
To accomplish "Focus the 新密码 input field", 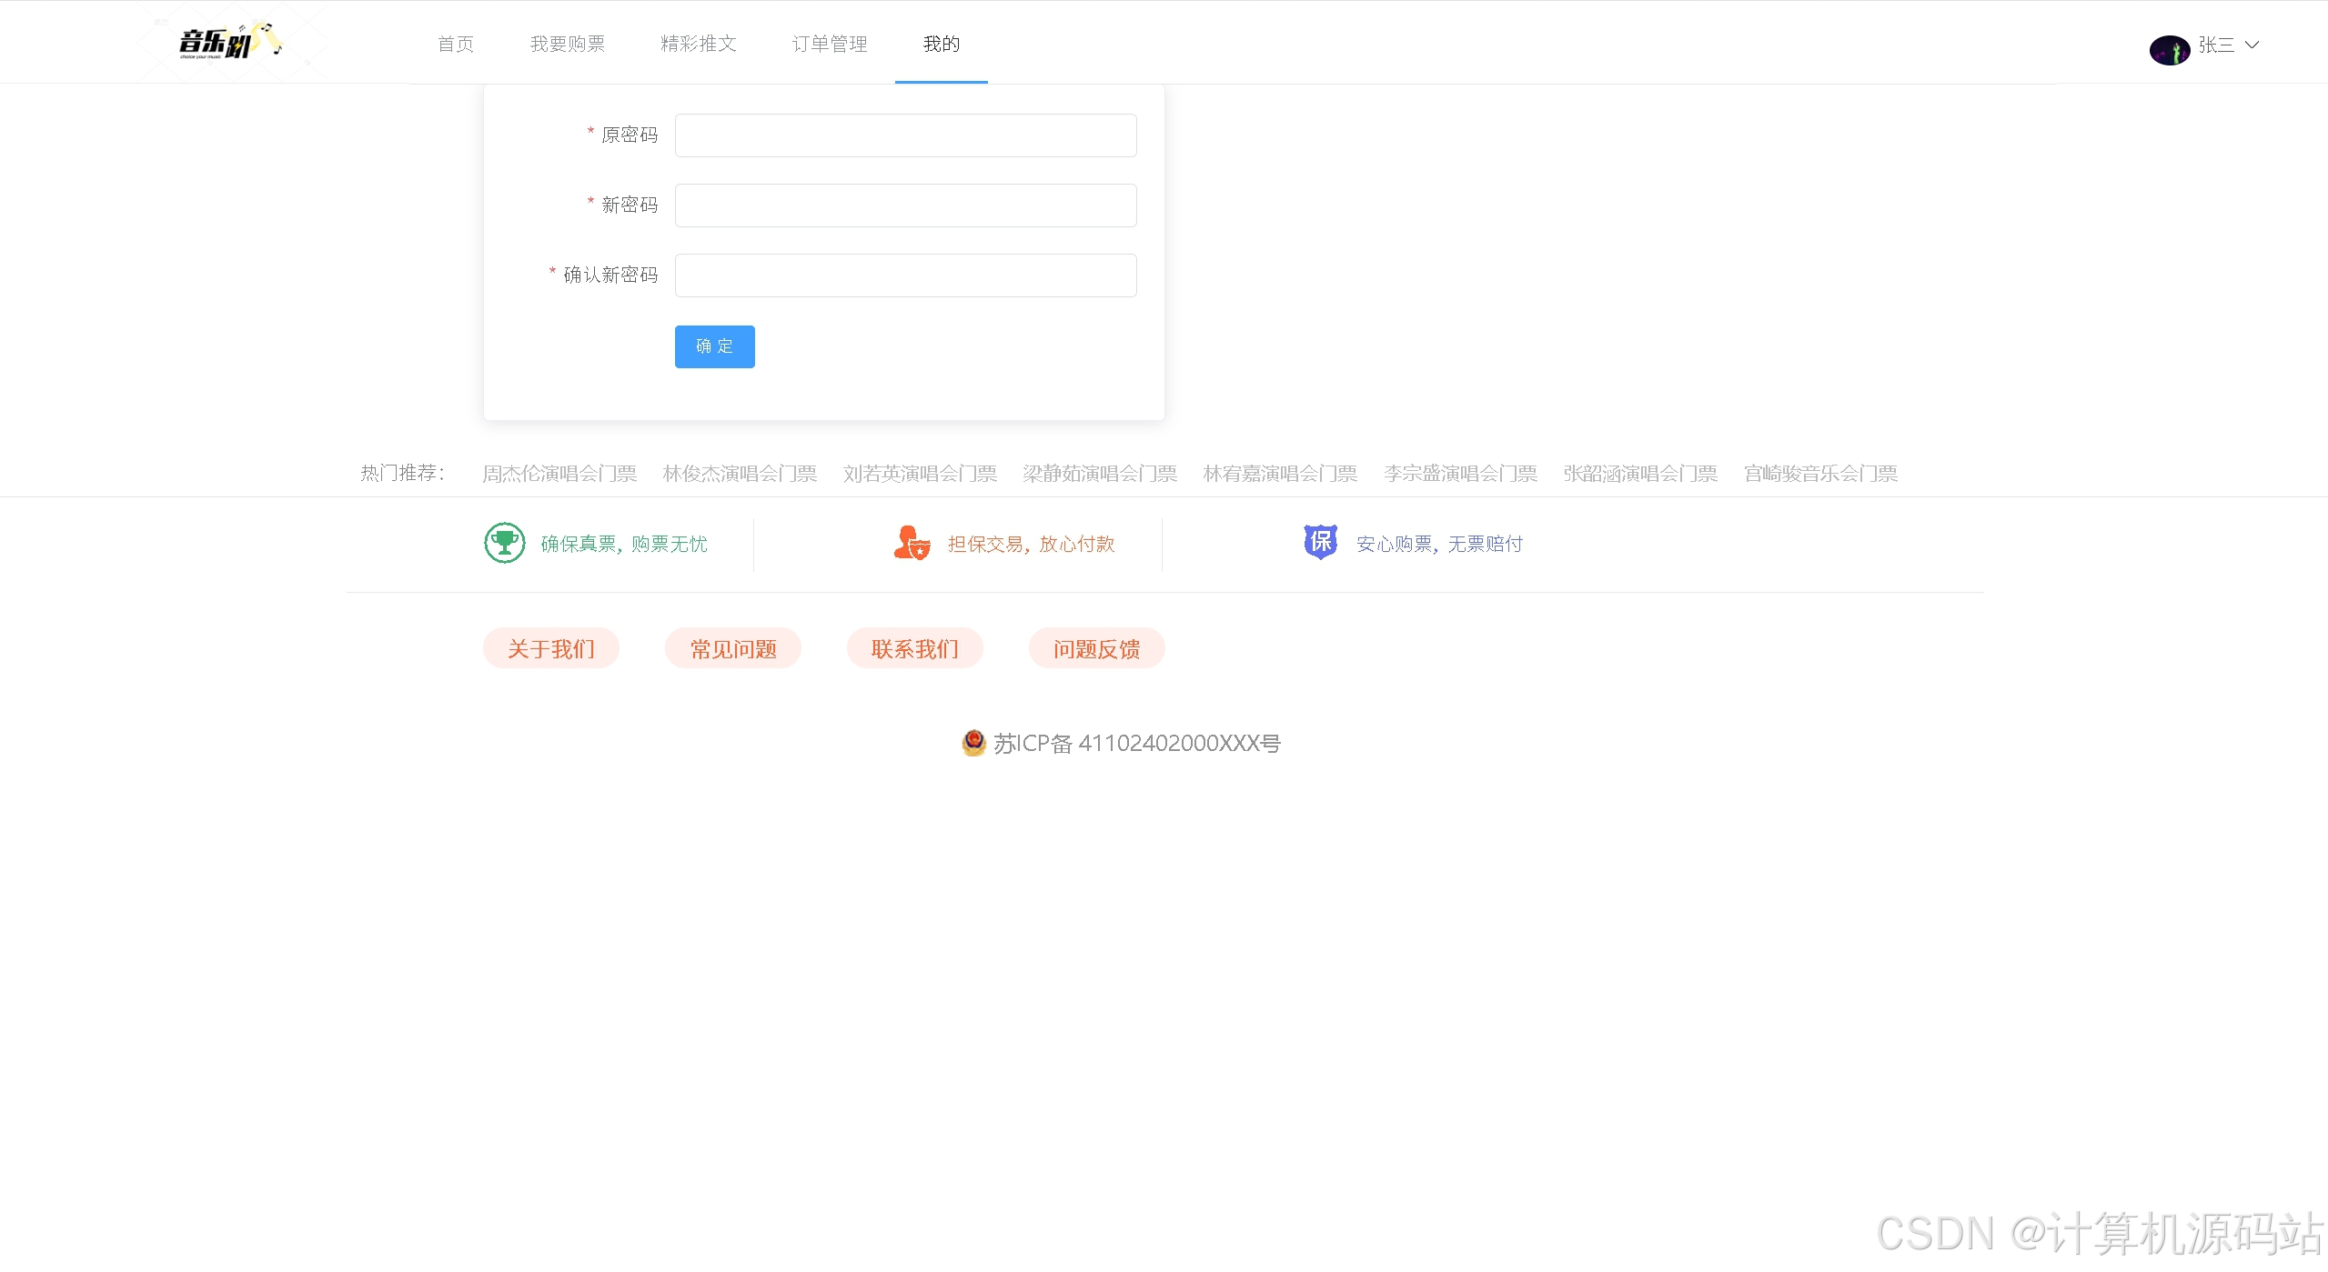I will point(905,205).
